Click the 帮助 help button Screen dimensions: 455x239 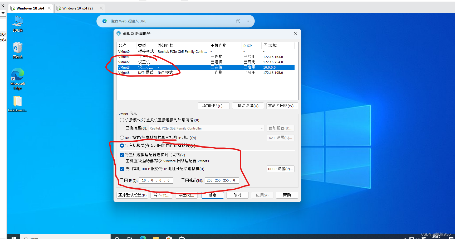coord(287,195)
